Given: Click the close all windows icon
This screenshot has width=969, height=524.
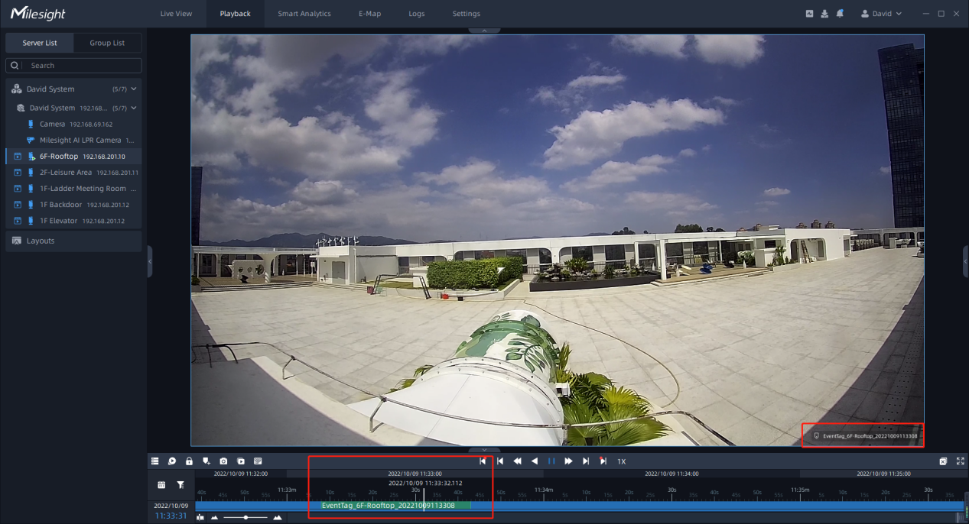Looking at the screenshot, I should tap(943, 461).
